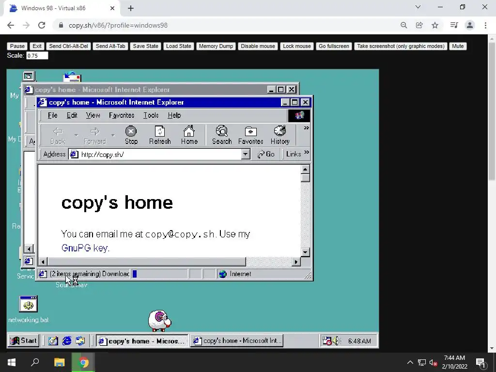496x372 pixels.
Task: Open the Forward button history dropdown arrow
Action: click(x=113, y=136)
